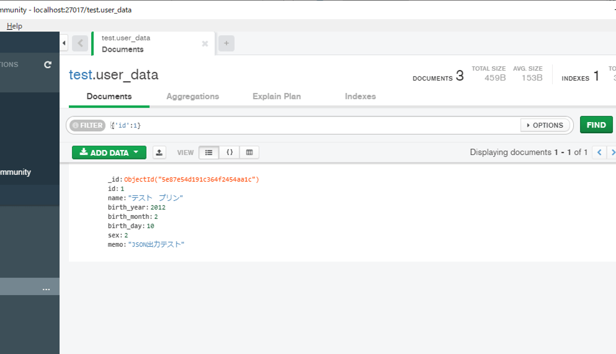Screen dimensions: 616x354
Task: Switch to JSON braces view
Action: click(x=230, y=153)
